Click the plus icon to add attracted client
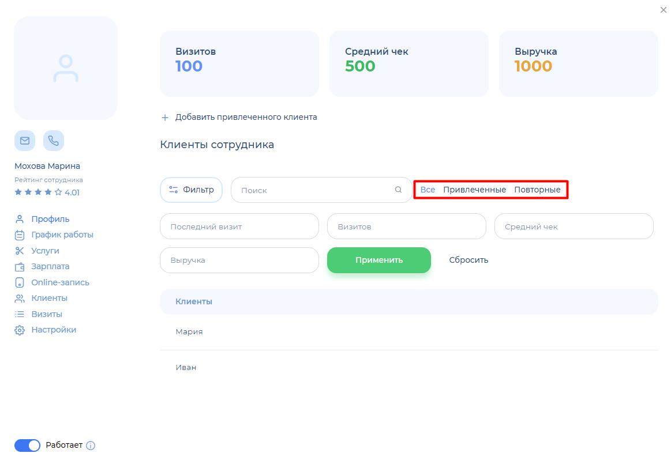Screen dimensions: 671x468 165,118
